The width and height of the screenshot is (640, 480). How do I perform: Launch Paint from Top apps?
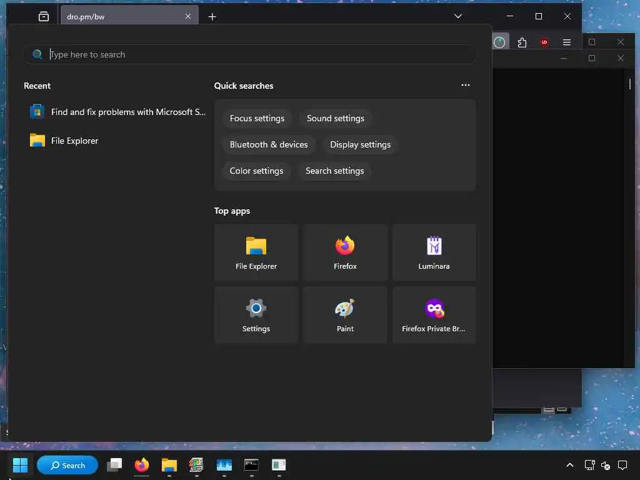tap(345, 315)
